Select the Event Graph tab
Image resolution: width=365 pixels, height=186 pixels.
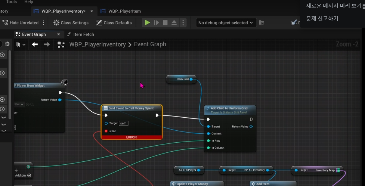[x=34, y=34]
